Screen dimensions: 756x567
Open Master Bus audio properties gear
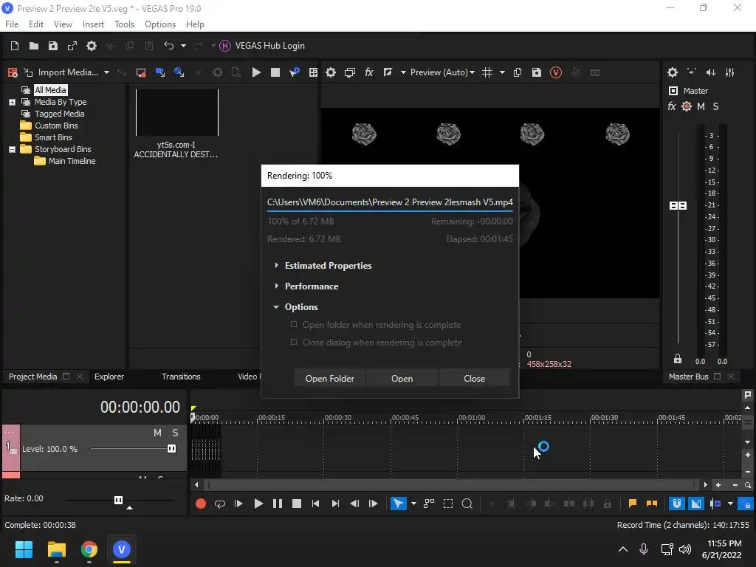673,72
